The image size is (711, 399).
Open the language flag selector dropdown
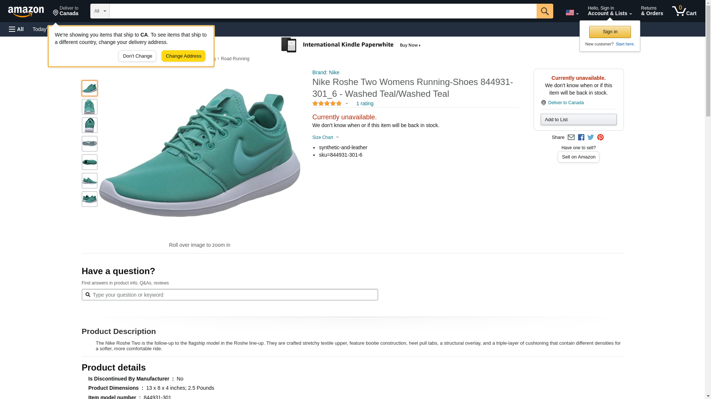572,13
